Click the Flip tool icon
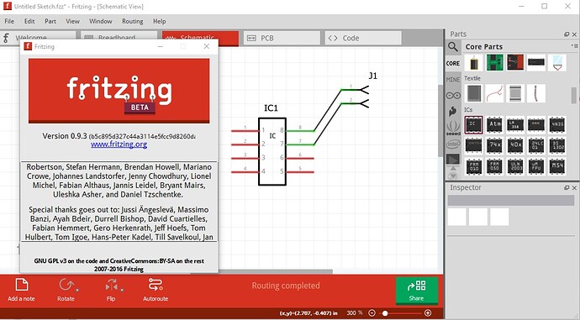This screenshot has height=320, width=580. (x=111, y=286)
